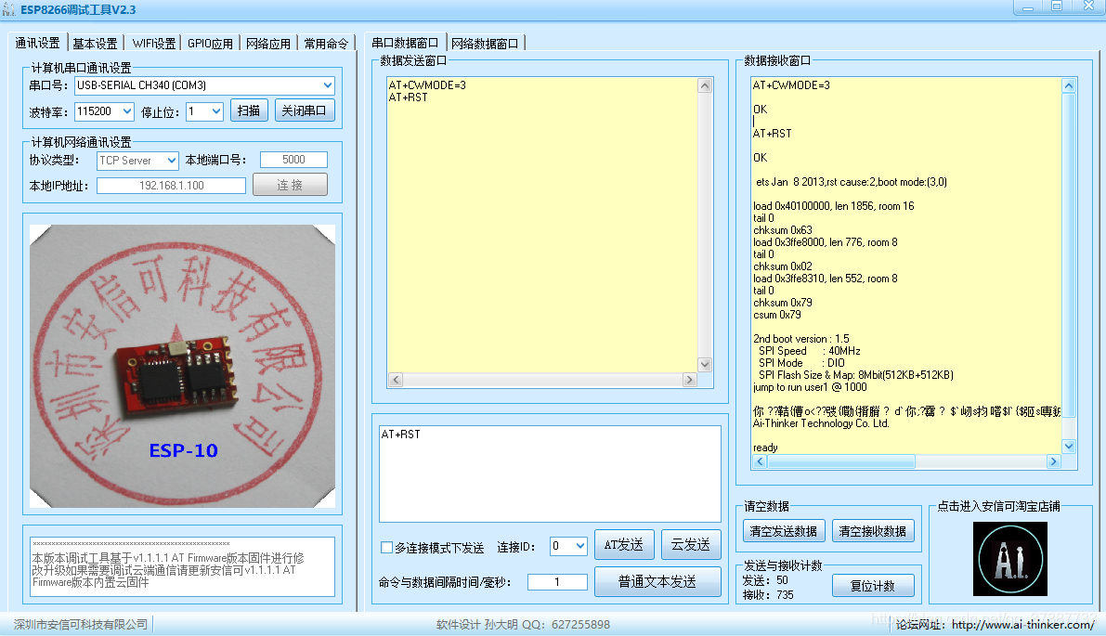Screen dimensions: 1106x636
Task: Click the 关闭串口 button
Action: [x=304, y=110]
